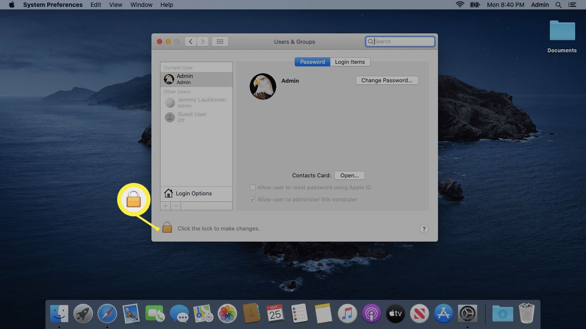Open Messages from the Dock
Screen dimensions: 586x329
click(x=179, y=314)
